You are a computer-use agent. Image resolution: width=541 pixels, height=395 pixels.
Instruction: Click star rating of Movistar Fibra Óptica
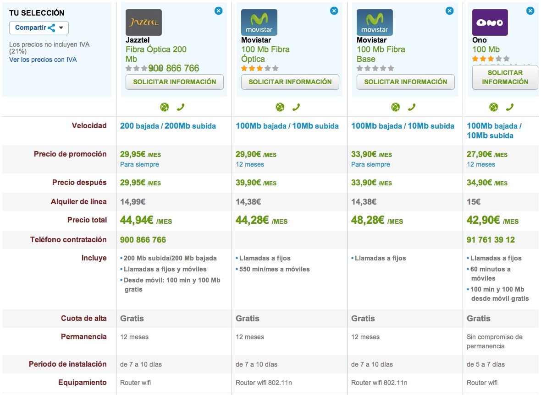tap(260, 68)
